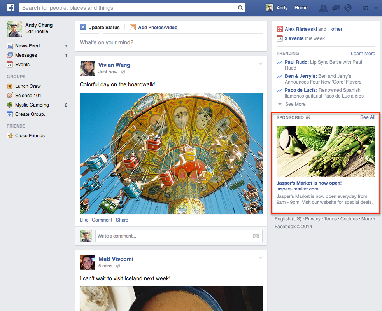This screenshot has height=311, width=382.
Task: Open the Jasper's Market asparagus ad image
Action: coord(326,151)
